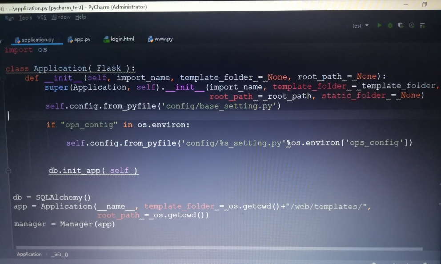The width and height of the screenshot is (441, 264).
Task: Click 'class Application( Flask ):' line
Action: pyautogui.click(x=70, y=68)
